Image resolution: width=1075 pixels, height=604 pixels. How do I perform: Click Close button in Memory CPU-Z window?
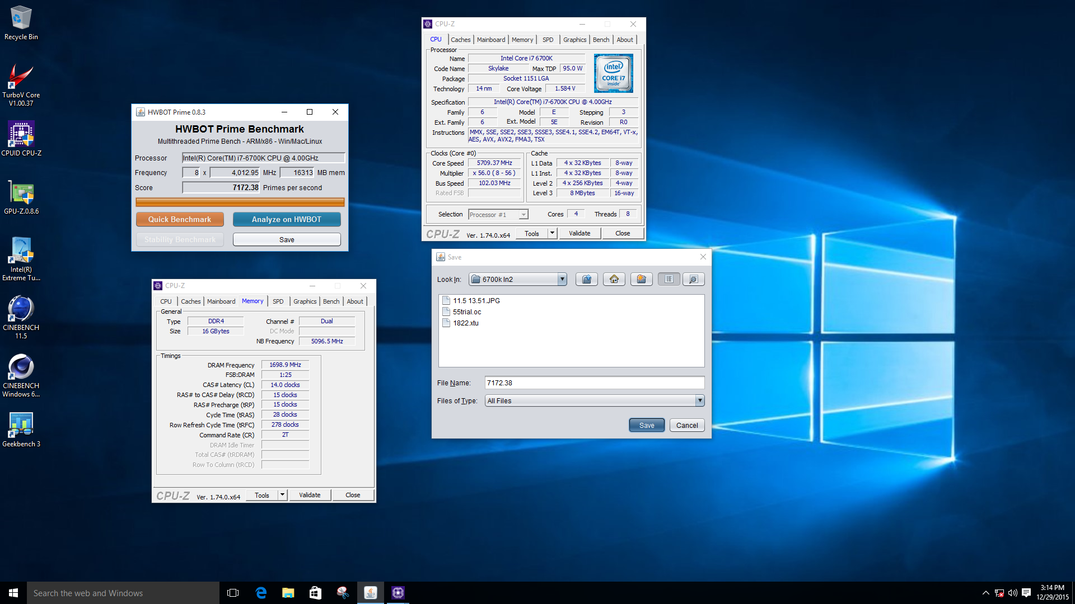pos(353,495)
